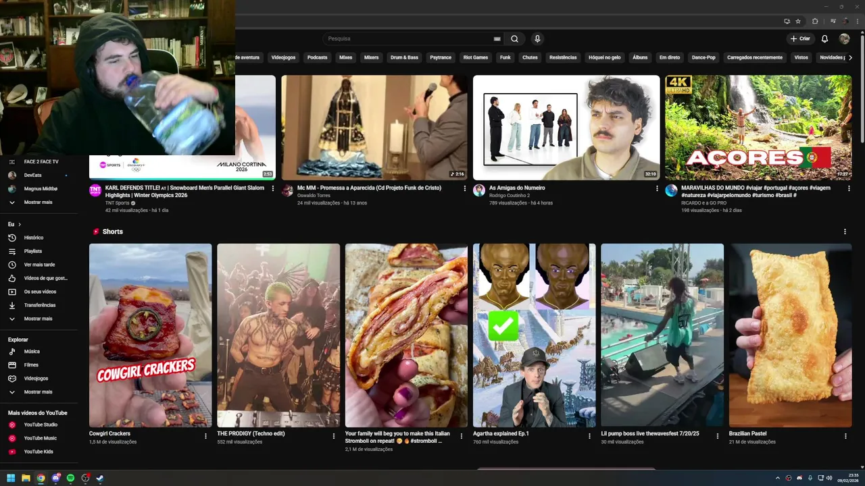Open the notifications bell

click(x=824, y=38)
